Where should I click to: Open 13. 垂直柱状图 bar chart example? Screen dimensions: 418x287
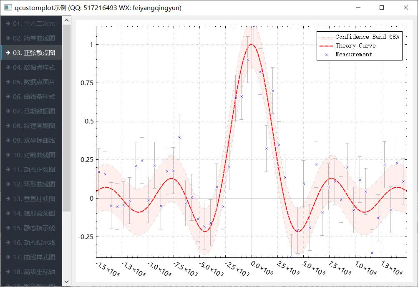[33, 199]
